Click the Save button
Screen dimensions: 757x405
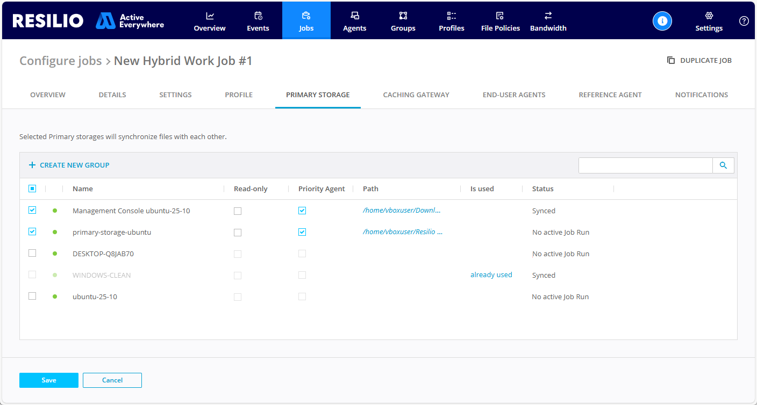tap(49, 380)
